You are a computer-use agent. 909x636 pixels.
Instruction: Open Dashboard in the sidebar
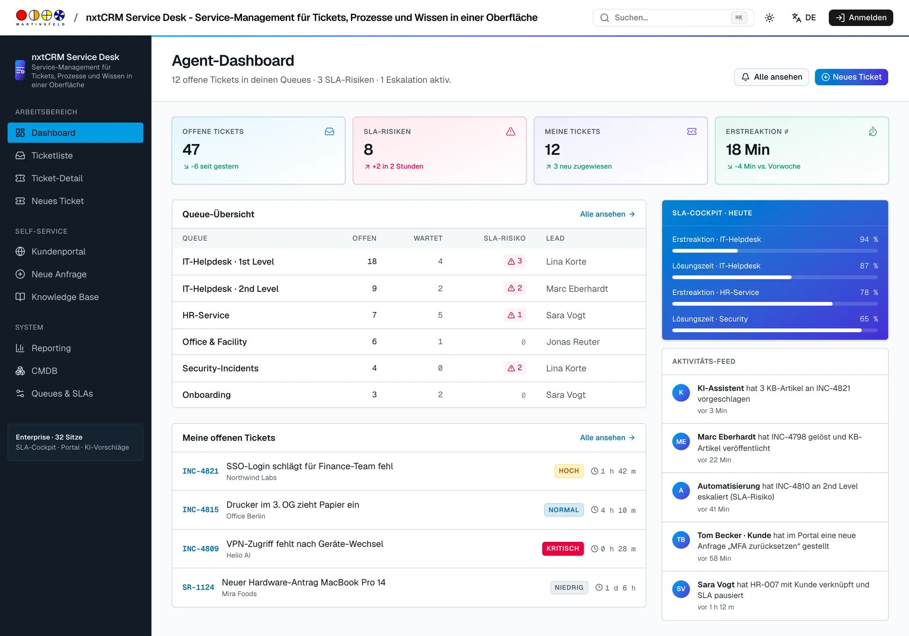coord(75,133)
